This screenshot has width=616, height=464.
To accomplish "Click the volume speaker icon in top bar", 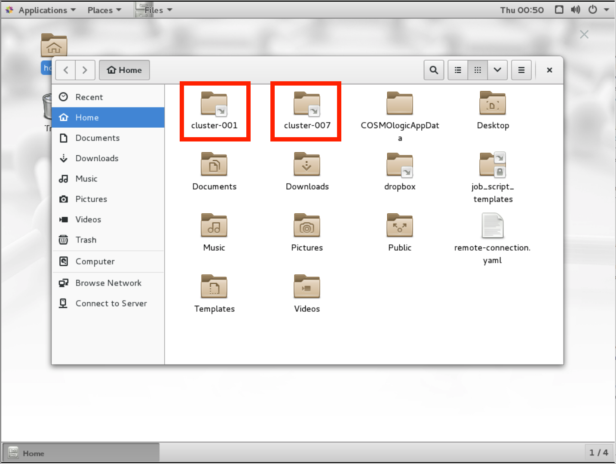I will coord(575,9).
